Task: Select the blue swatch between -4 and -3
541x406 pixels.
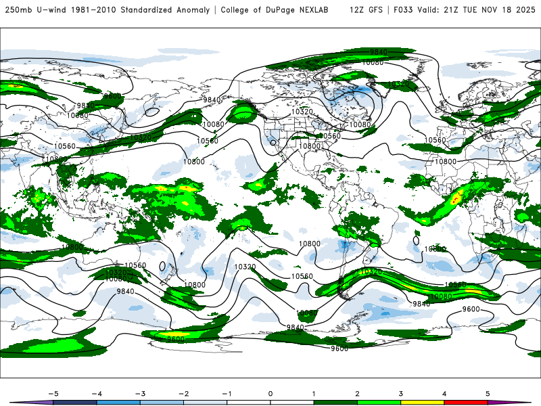Action: coord(118,403)
